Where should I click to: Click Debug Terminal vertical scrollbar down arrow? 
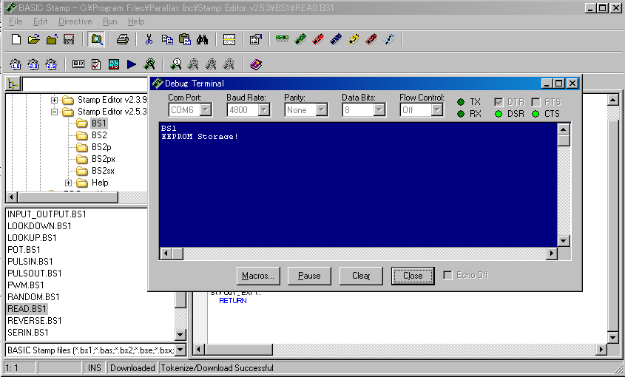pos(563,241)
